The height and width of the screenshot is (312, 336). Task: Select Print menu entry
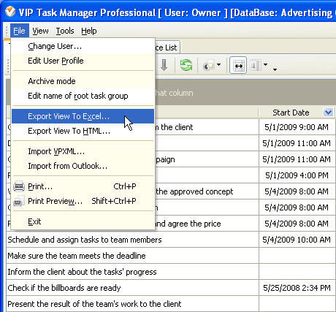83,186
